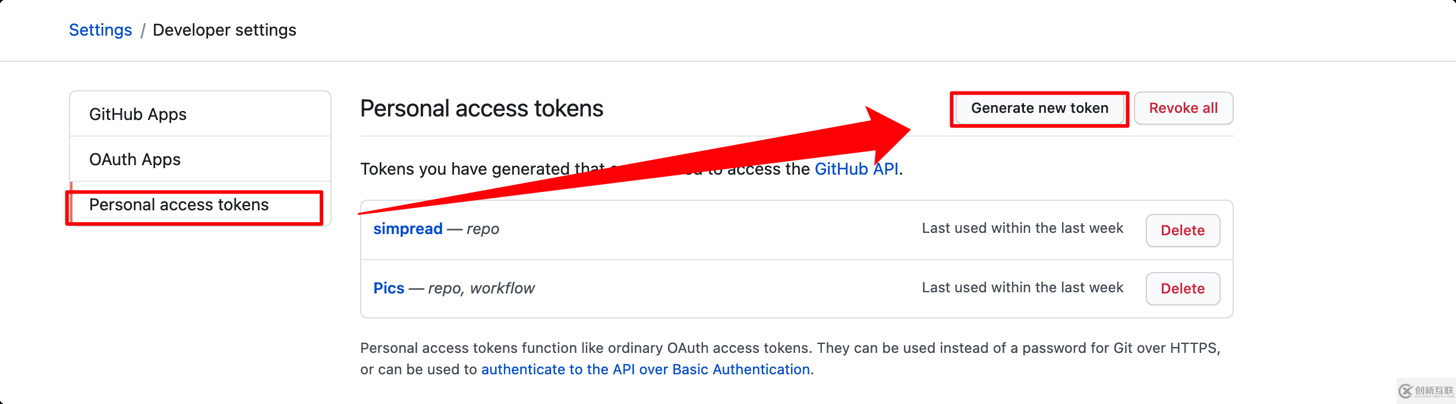Click the Tokens you have generated description text
Screen dimensions: 1456x404
[x=632, y=169]
